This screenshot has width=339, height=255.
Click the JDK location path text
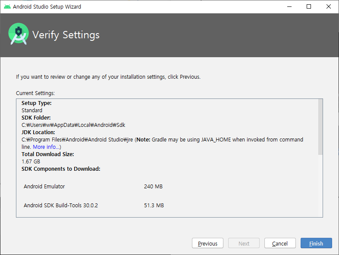coord(77,139)
